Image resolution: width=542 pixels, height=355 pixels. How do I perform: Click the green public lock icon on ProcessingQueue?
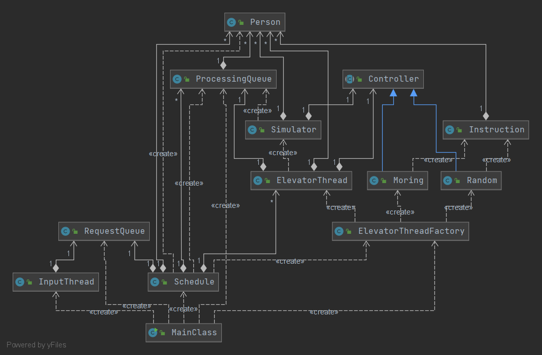click(x=187, y=79)
